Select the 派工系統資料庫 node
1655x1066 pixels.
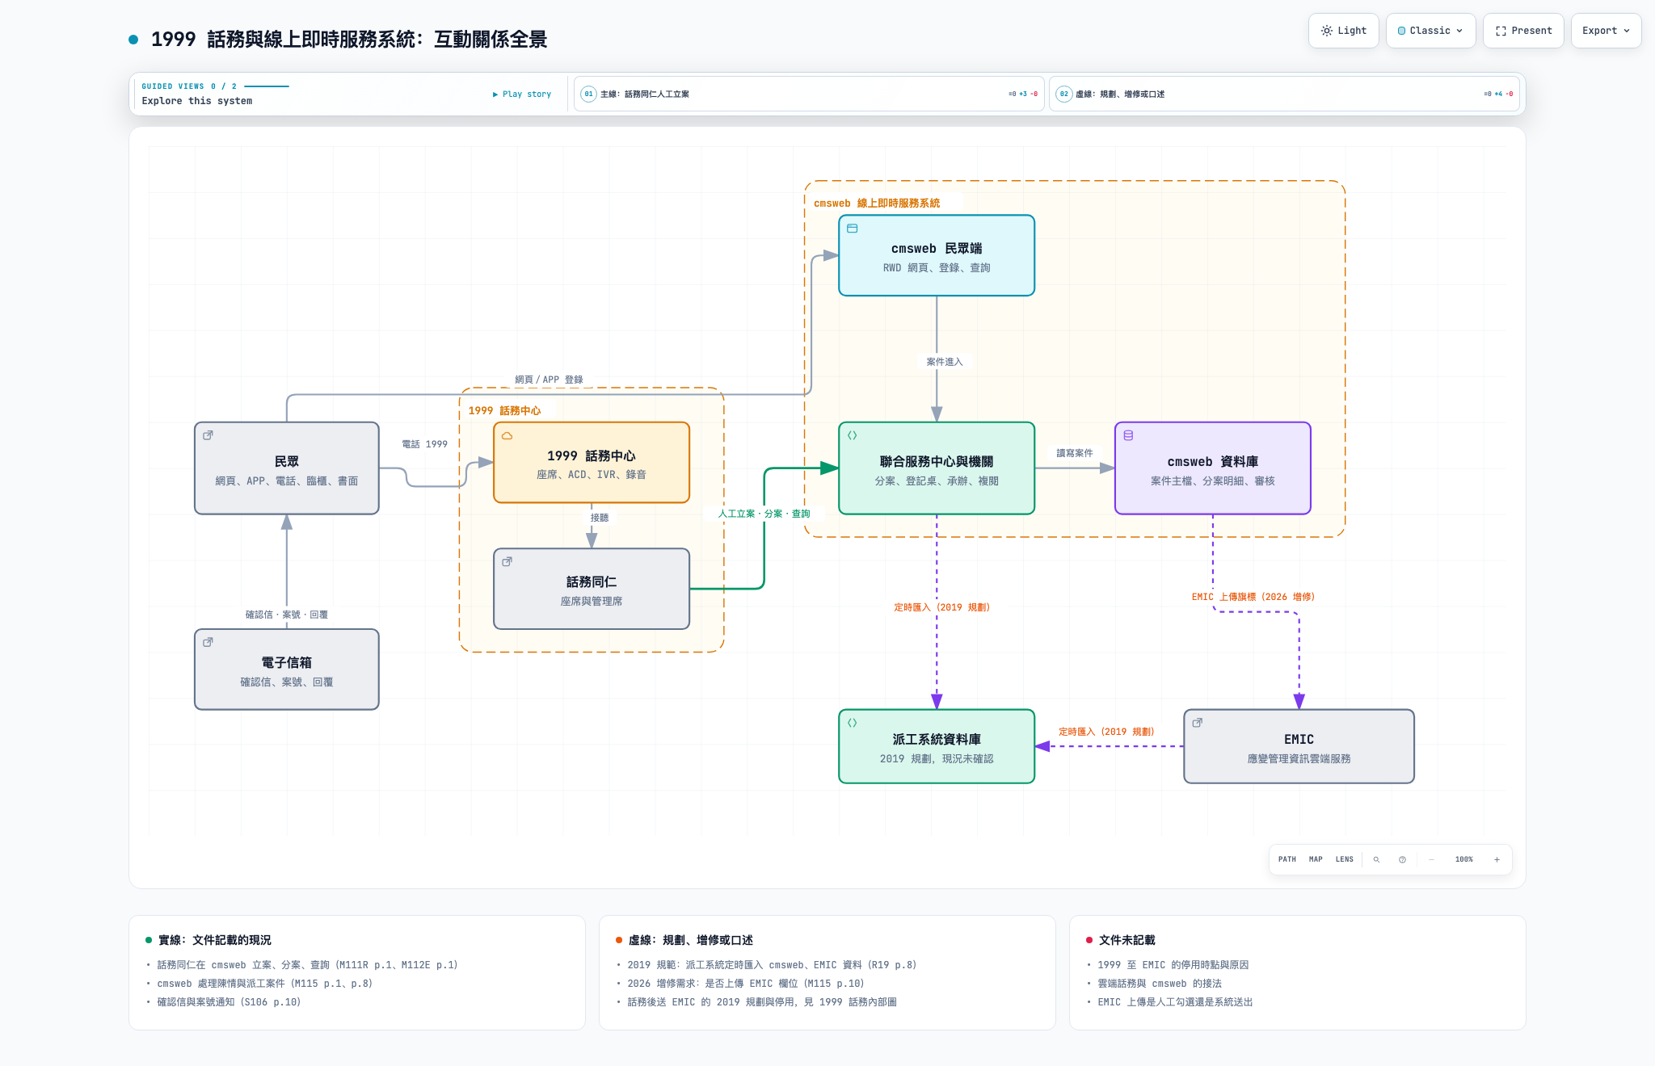click(x=937, y=746)
